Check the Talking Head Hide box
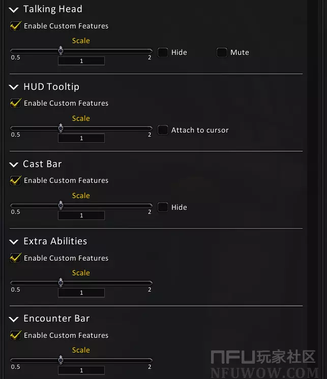327x379 pixels. (x=163, y=52)
